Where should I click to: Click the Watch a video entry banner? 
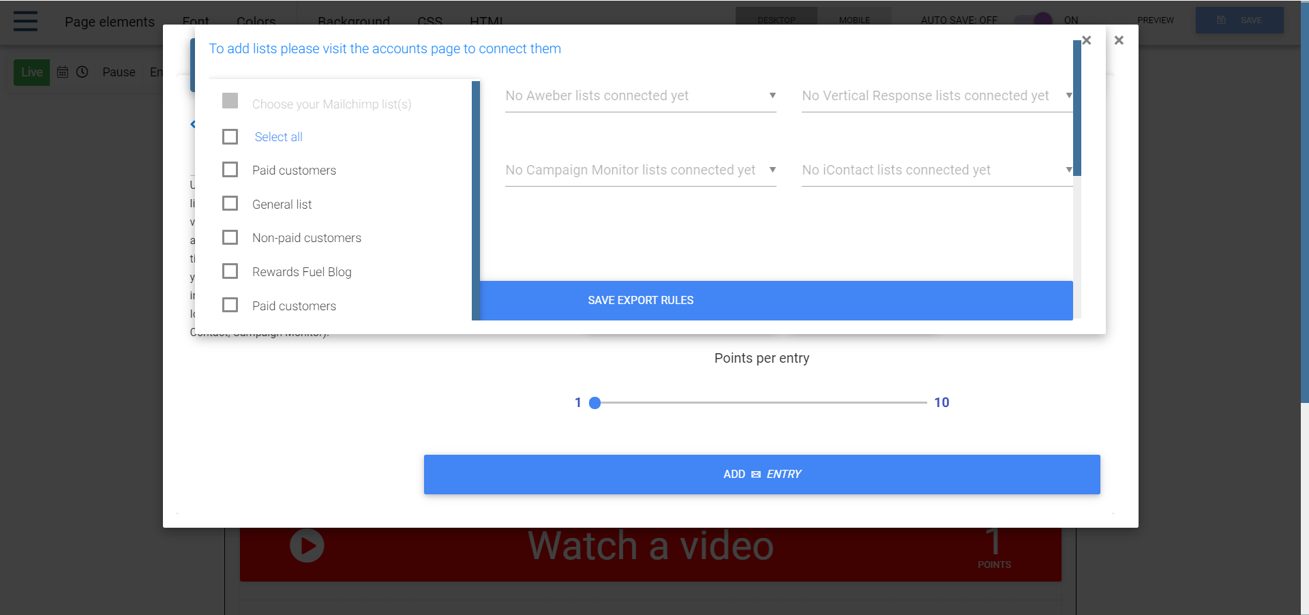650,554
